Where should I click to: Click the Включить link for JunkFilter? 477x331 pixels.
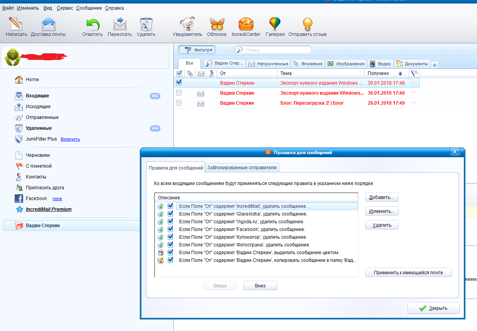[70, 139]
